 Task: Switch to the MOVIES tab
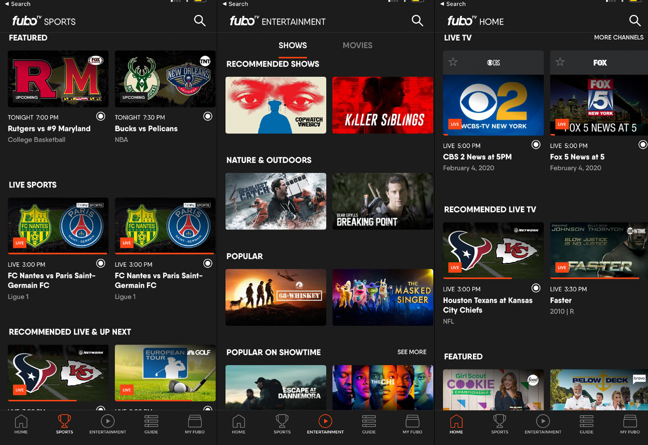click(x=357, y=46)
